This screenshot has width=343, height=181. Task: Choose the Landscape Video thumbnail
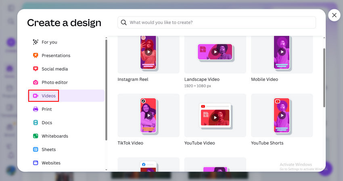[x=215, y=55]
